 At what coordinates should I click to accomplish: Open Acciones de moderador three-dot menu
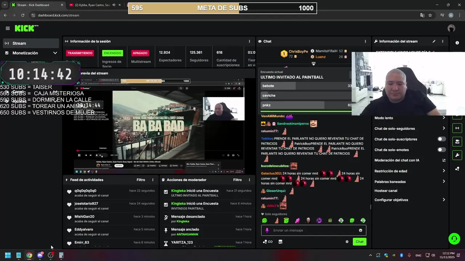coord(249,180)
